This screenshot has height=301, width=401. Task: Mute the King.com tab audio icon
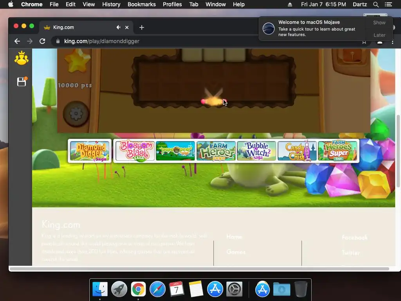118,27
